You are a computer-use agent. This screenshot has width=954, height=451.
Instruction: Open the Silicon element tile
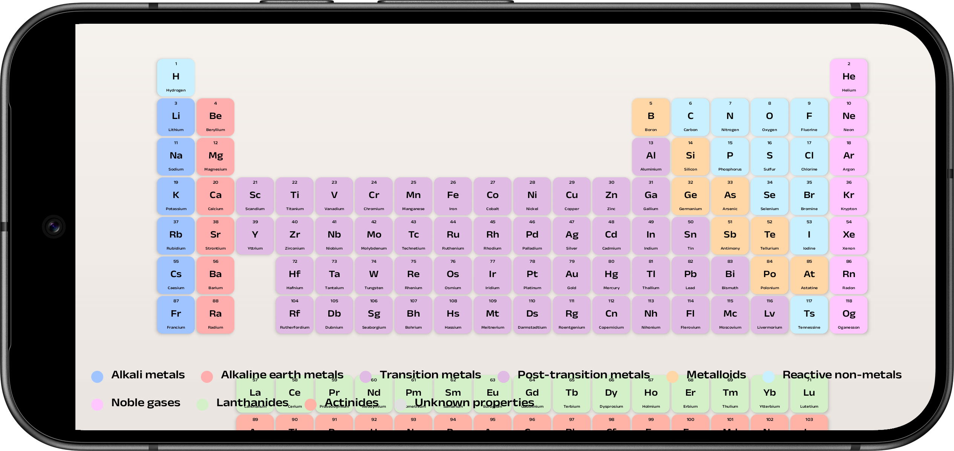(x=690, y=157)
